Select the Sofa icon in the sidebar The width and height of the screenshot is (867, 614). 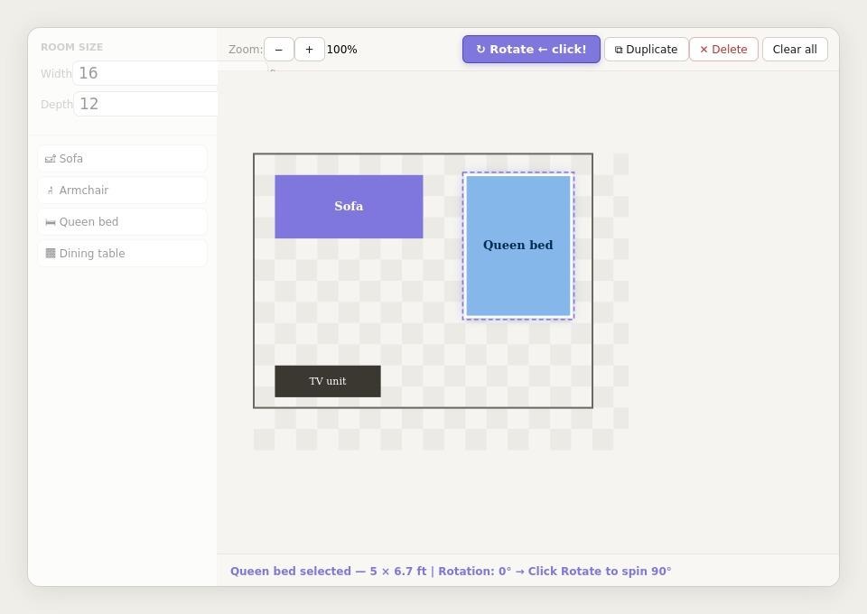point(51,158)
